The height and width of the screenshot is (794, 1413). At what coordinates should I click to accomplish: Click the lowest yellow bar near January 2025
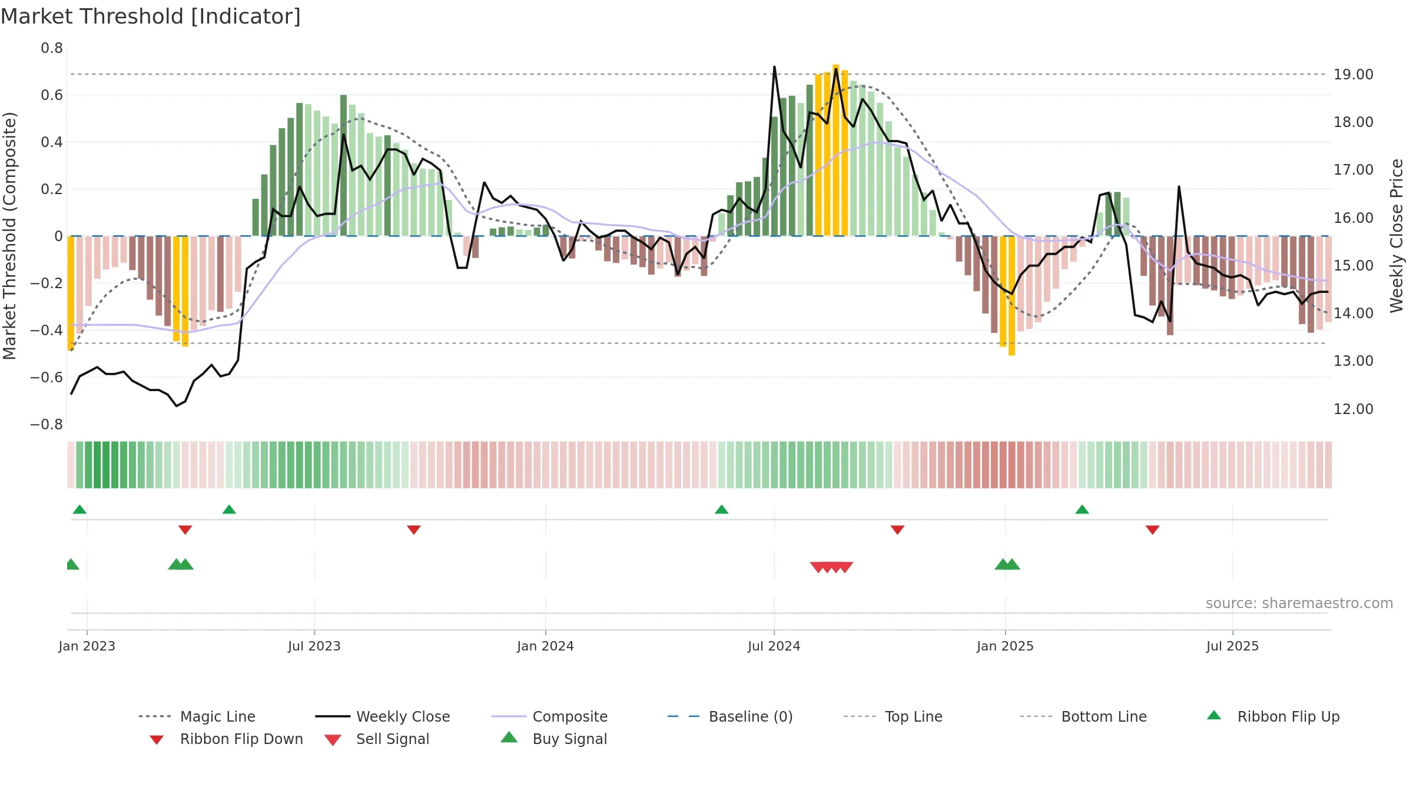[x=1011, y=296]
